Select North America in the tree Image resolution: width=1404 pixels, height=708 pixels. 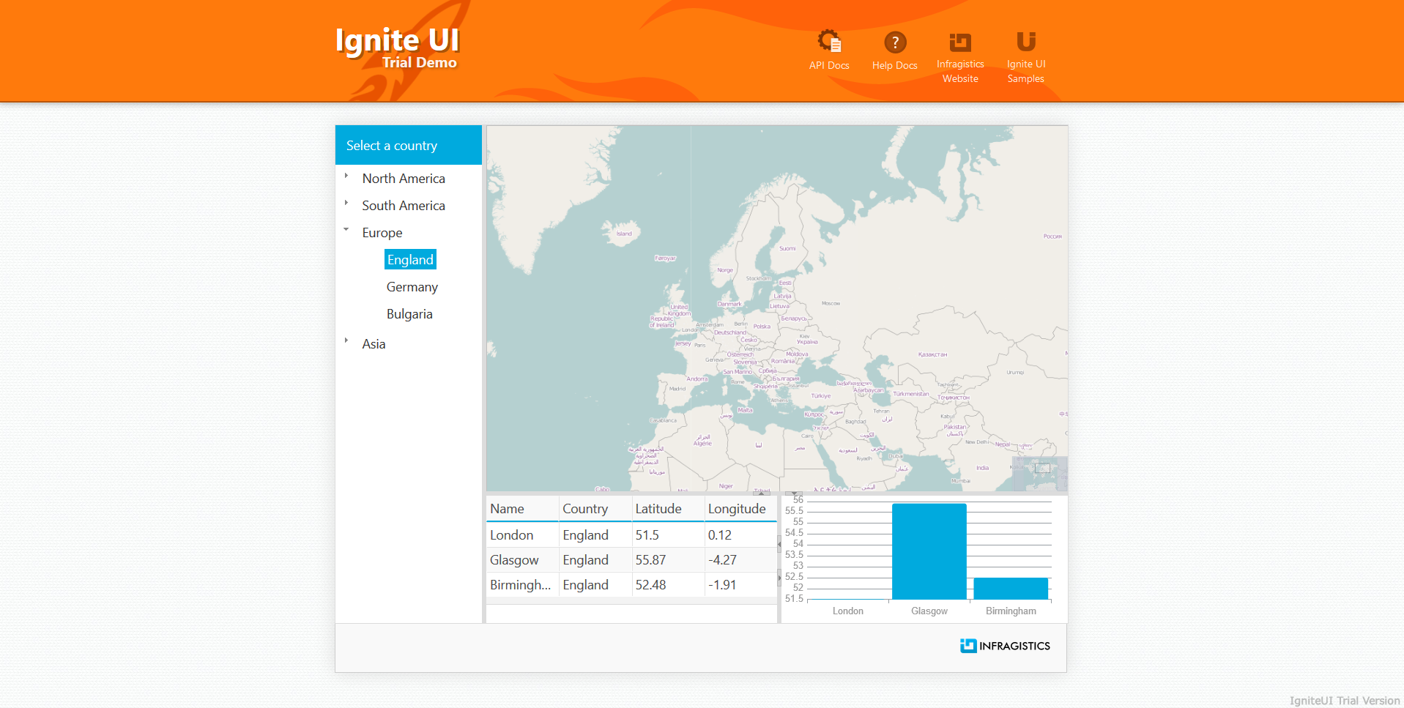(x=404, y=179)
